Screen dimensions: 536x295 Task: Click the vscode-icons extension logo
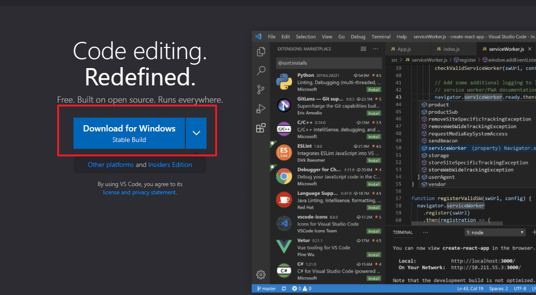[284, 224]
